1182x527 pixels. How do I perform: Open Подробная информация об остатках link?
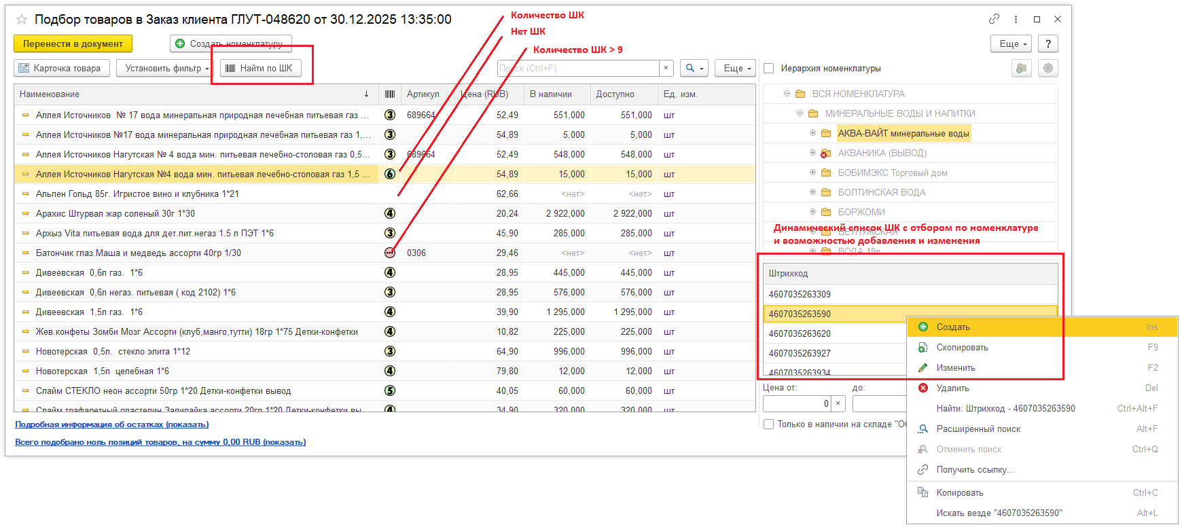[112, 424]
